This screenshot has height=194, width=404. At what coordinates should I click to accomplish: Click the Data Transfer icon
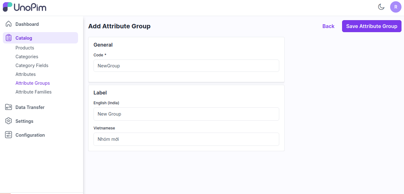(x=8, y=107)
